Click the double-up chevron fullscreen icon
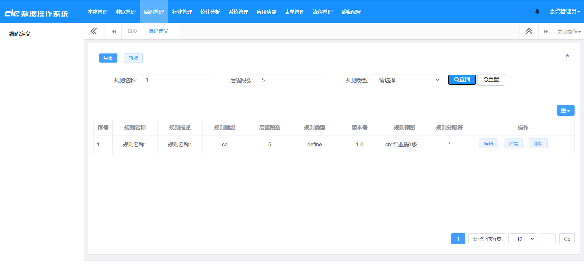This screenshot has height=274, width=584. (529, 31)
